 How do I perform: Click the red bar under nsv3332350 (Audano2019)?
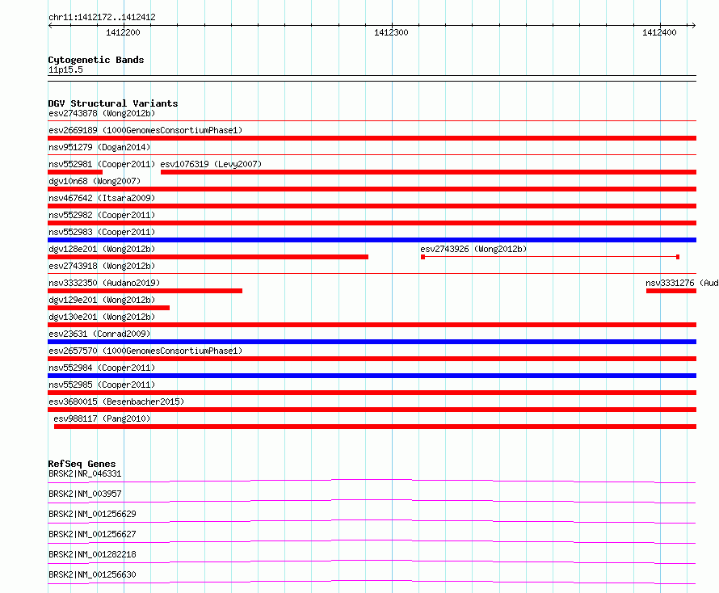(x=145, y=291)
